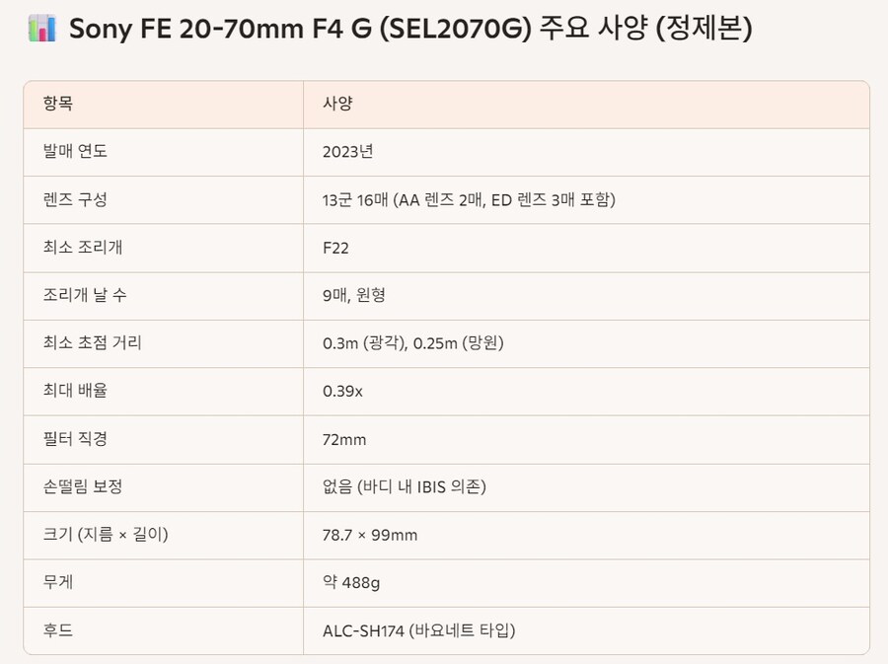888x664 pixels.
Task: Click the 필터 직경 row label
Action: pos(75,439)
